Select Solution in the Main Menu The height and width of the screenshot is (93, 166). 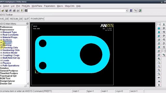click(x=4, y=68)
